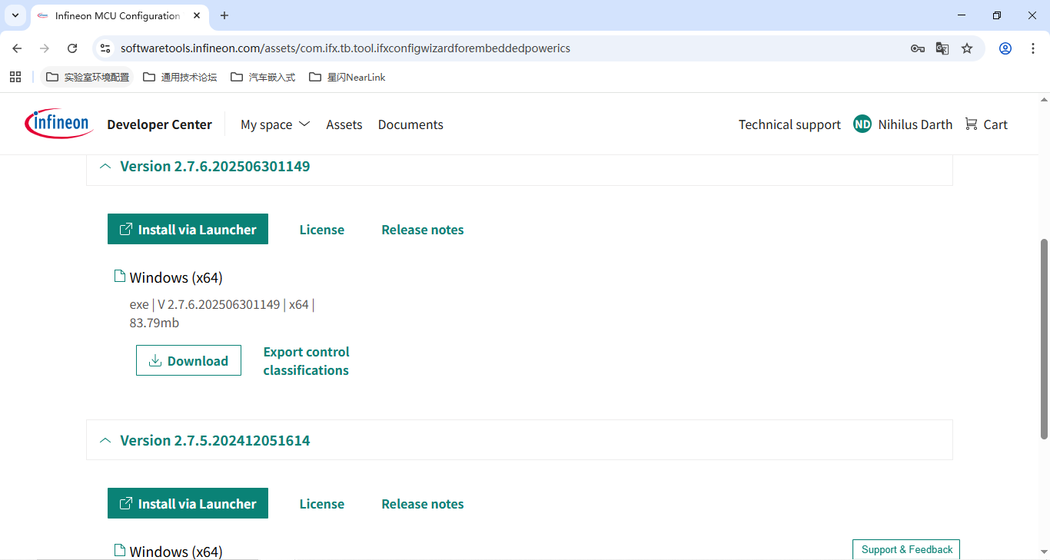Open the tab search dropdown arrow
This screenshot has height=560, width=1050.
point(15,15)
